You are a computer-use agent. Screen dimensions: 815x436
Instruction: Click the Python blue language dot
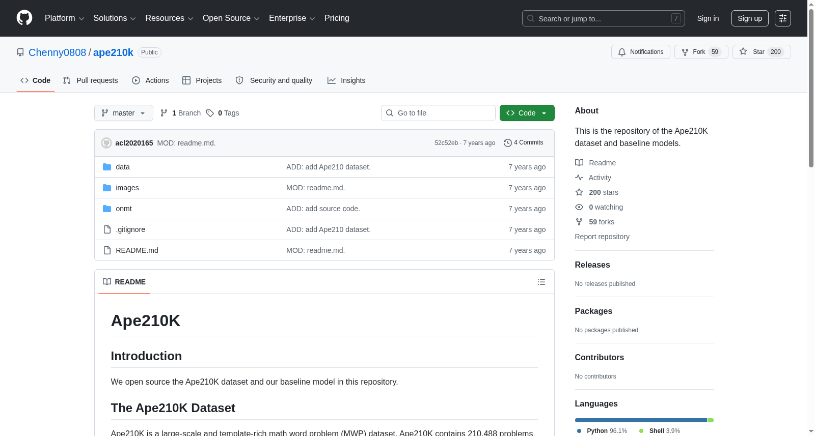[x=579, y=431]
